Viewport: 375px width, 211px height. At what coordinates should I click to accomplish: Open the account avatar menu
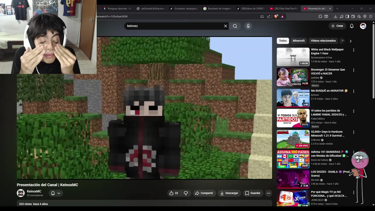[363, 26]
